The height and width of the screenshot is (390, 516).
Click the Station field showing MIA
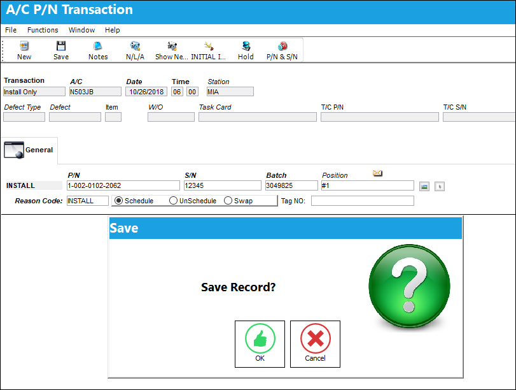[x=230, y=92]
